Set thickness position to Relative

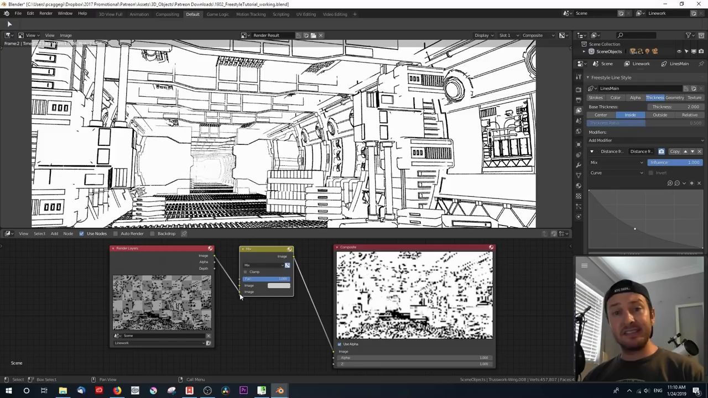click(x=689, y=115)
